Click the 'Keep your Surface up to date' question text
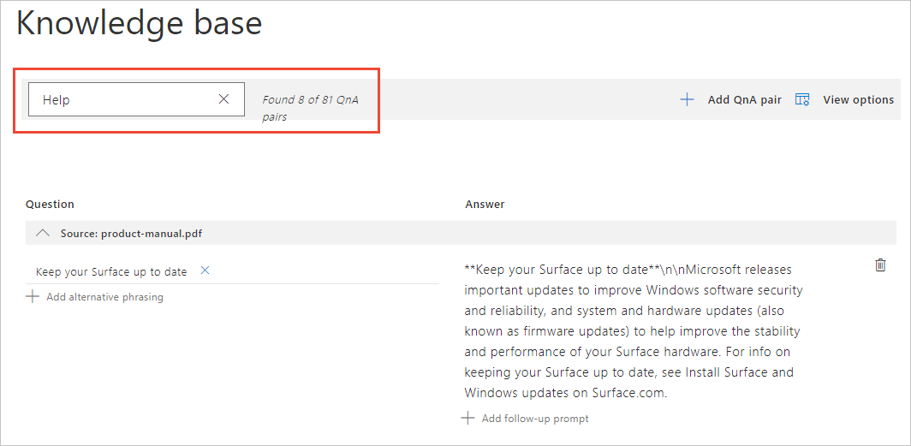The height and width of the screenshot is (446, 911). [x=111, y=271]
